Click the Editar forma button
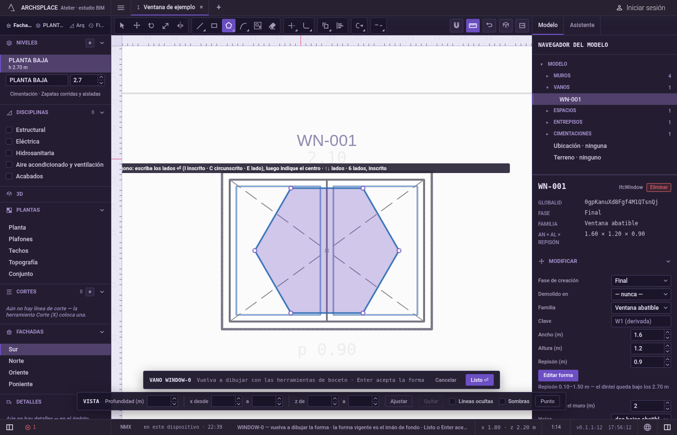 click(558, 376)
